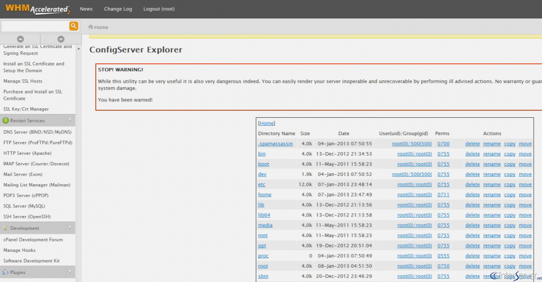Click the sidebar scroll-down arrow button
The image size is (542, 282).
point(61,39)
